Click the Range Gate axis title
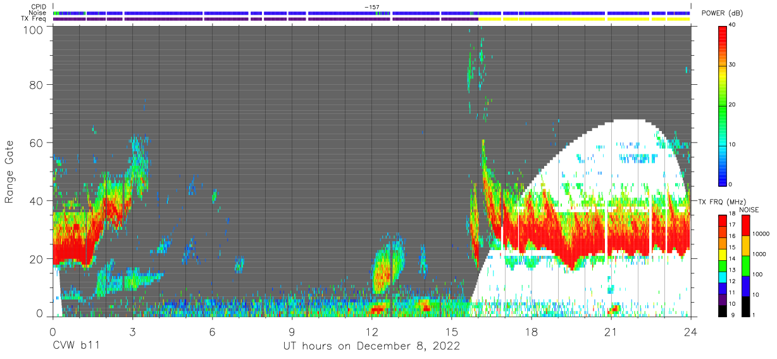 tap(9, 172)
